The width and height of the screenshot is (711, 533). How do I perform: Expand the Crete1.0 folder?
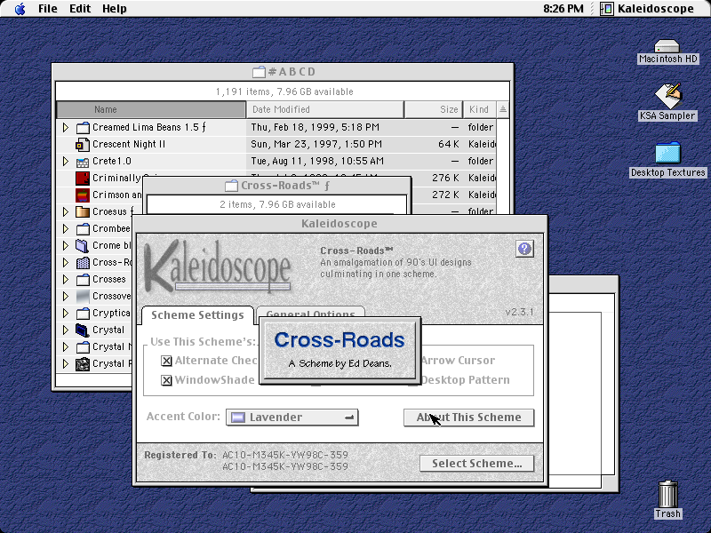[x=66, y=162]
